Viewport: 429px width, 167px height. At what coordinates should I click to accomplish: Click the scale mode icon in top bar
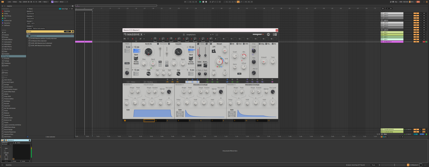(x=53, y=2)
